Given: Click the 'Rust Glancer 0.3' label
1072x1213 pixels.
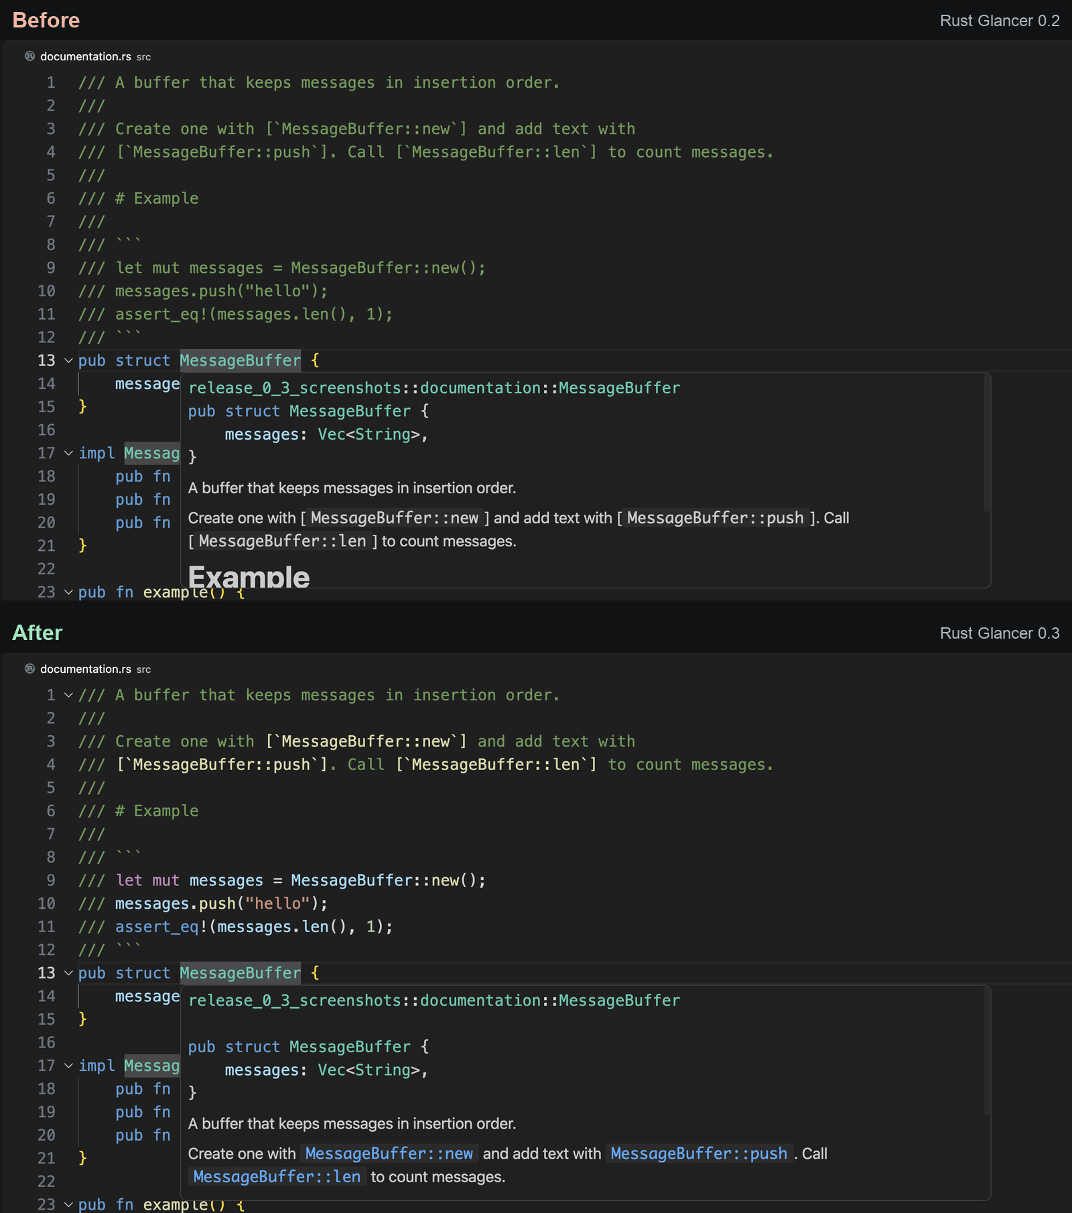Looking at the screenshot, I should (1000, 633).
